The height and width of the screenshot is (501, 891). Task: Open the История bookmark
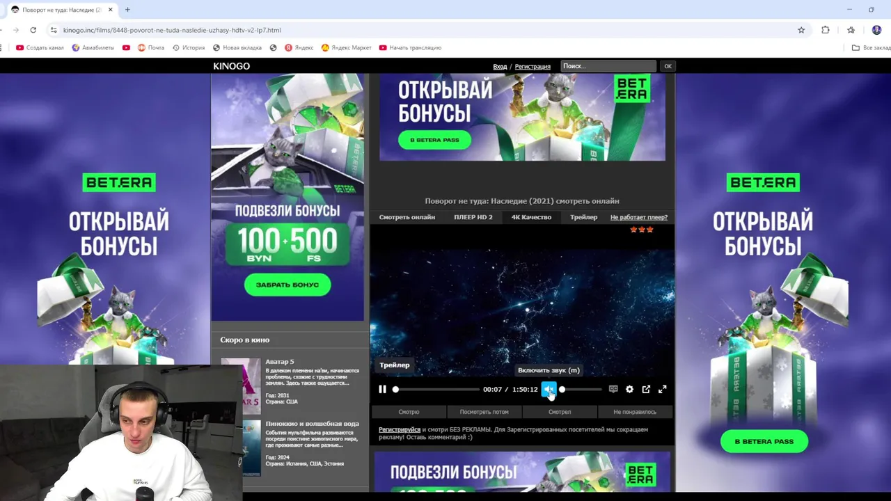coord(189,48)
